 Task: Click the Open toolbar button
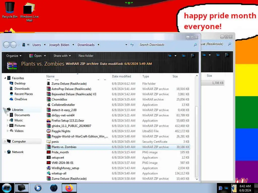(36, 56)
